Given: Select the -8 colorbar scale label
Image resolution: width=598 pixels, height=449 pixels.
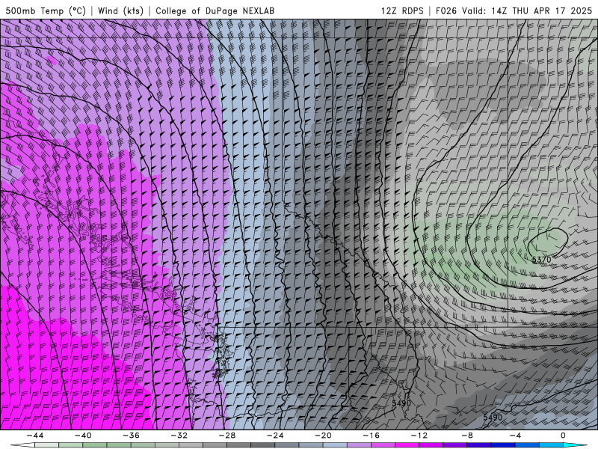Looking at the screenshot, I should point(468,436).
